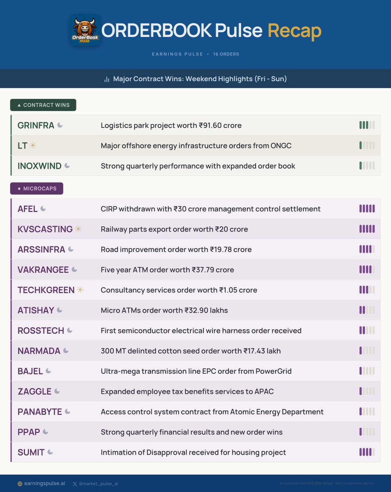Click 'Intimation of Disapproval received for housing project'
This screenshot has width=391, height=492.
[x=193, y=453]
